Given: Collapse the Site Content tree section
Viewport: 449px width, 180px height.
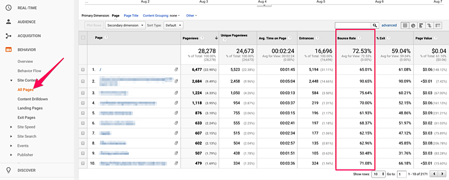Looking at the screenshot, I should 11,80.
